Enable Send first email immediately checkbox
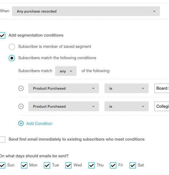 2,139
